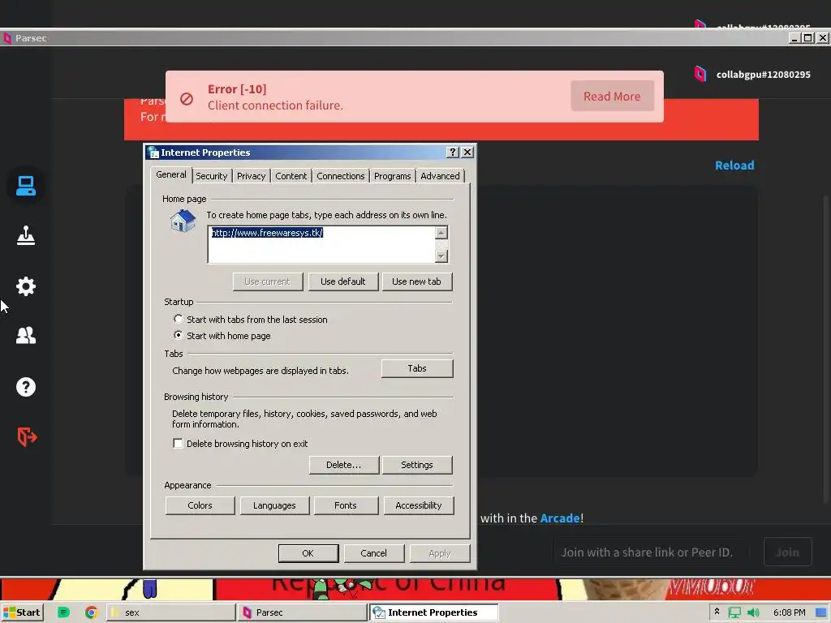The width and height of the screenshot is (831, 623).
Task: Open the Arcade joystick section in Parsec
Action: coord(25,235)
